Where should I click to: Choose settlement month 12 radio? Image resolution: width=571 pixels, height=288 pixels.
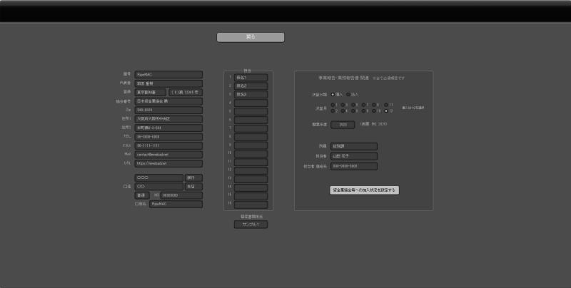coord(386,111)
